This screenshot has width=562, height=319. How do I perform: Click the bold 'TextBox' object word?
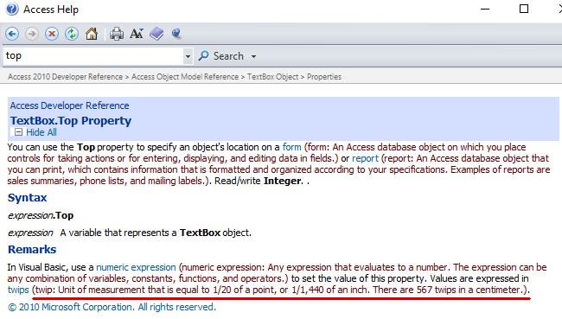click(200, 233)
